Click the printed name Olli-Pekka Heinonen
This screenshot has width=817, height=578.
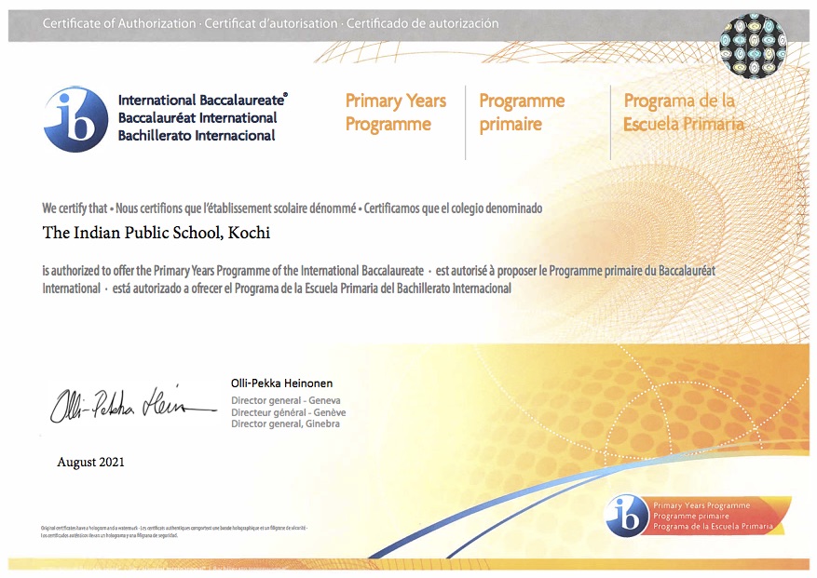point(282,383)
